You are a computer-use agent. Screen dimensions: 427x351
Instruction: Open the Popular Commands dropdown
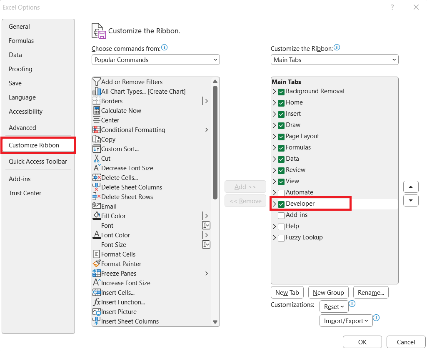(x=155, y=60)
